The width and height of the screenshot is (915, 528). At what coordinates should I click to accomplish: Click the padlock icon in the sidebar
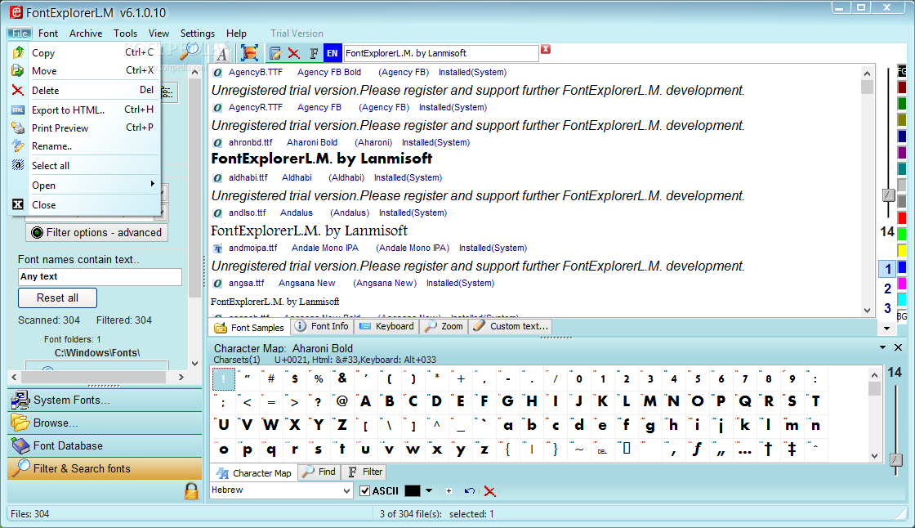191,490
